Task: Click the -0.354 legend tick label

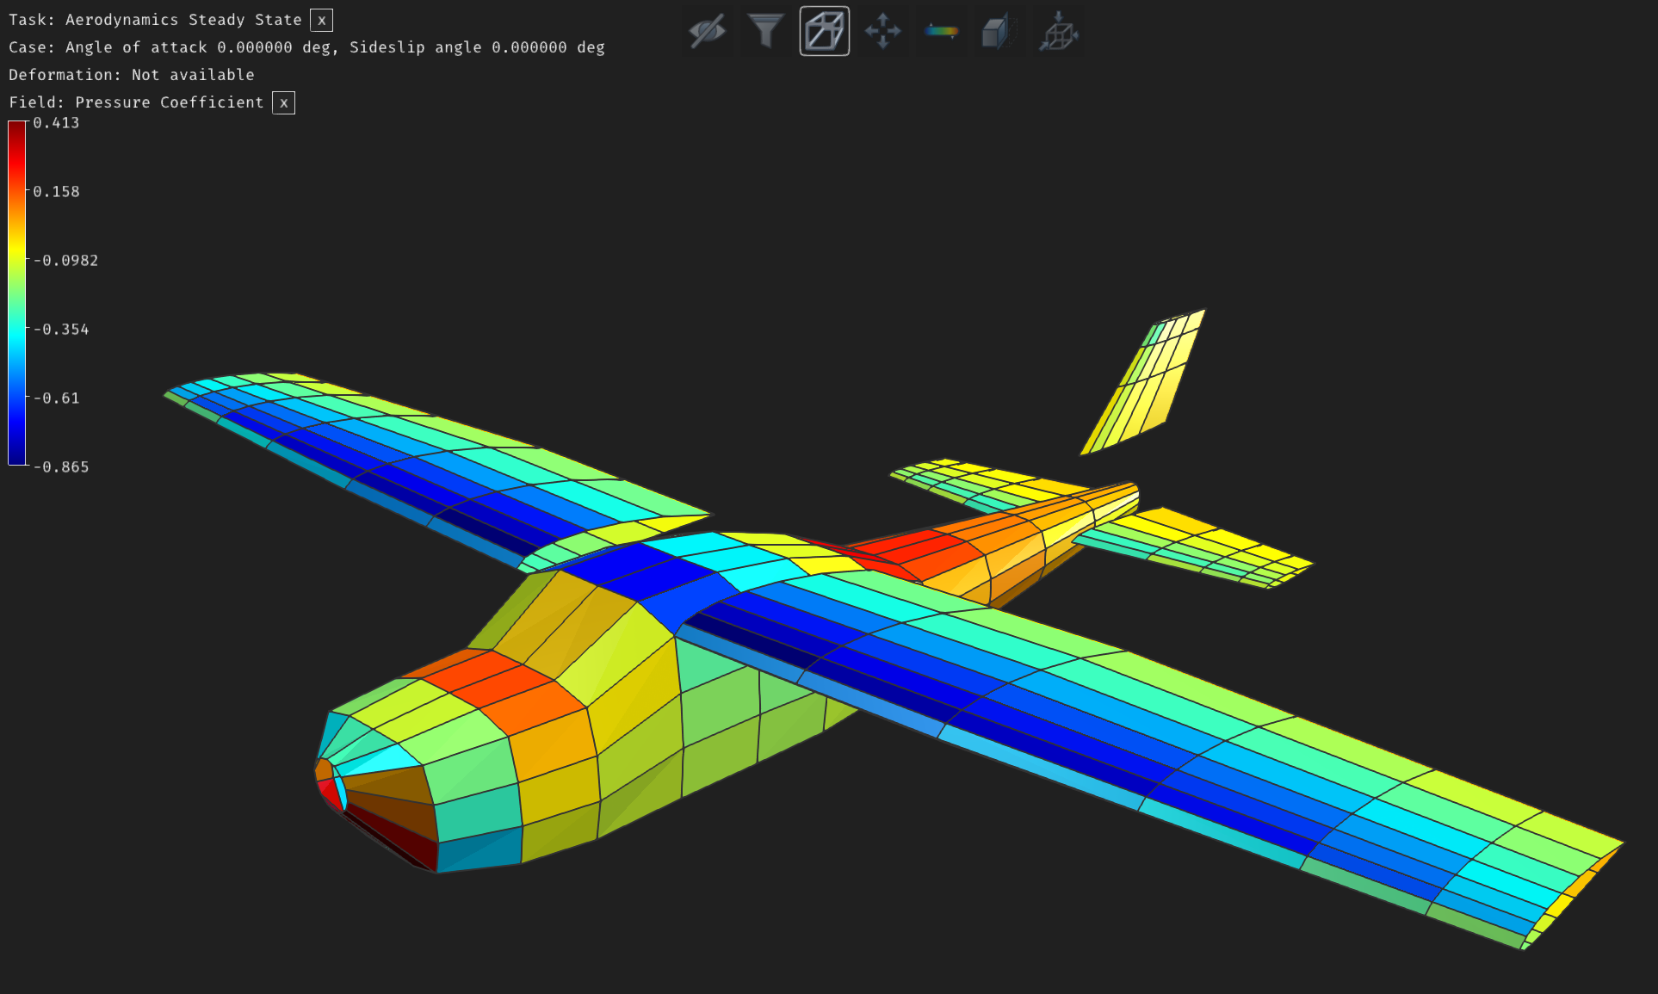Action: point(61,330)
